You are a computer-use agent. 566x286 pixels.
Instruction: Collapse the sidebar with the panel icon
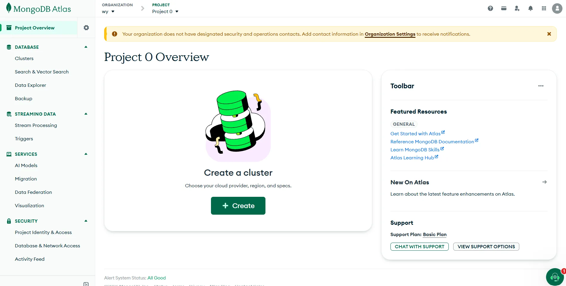tap(86, 284)
